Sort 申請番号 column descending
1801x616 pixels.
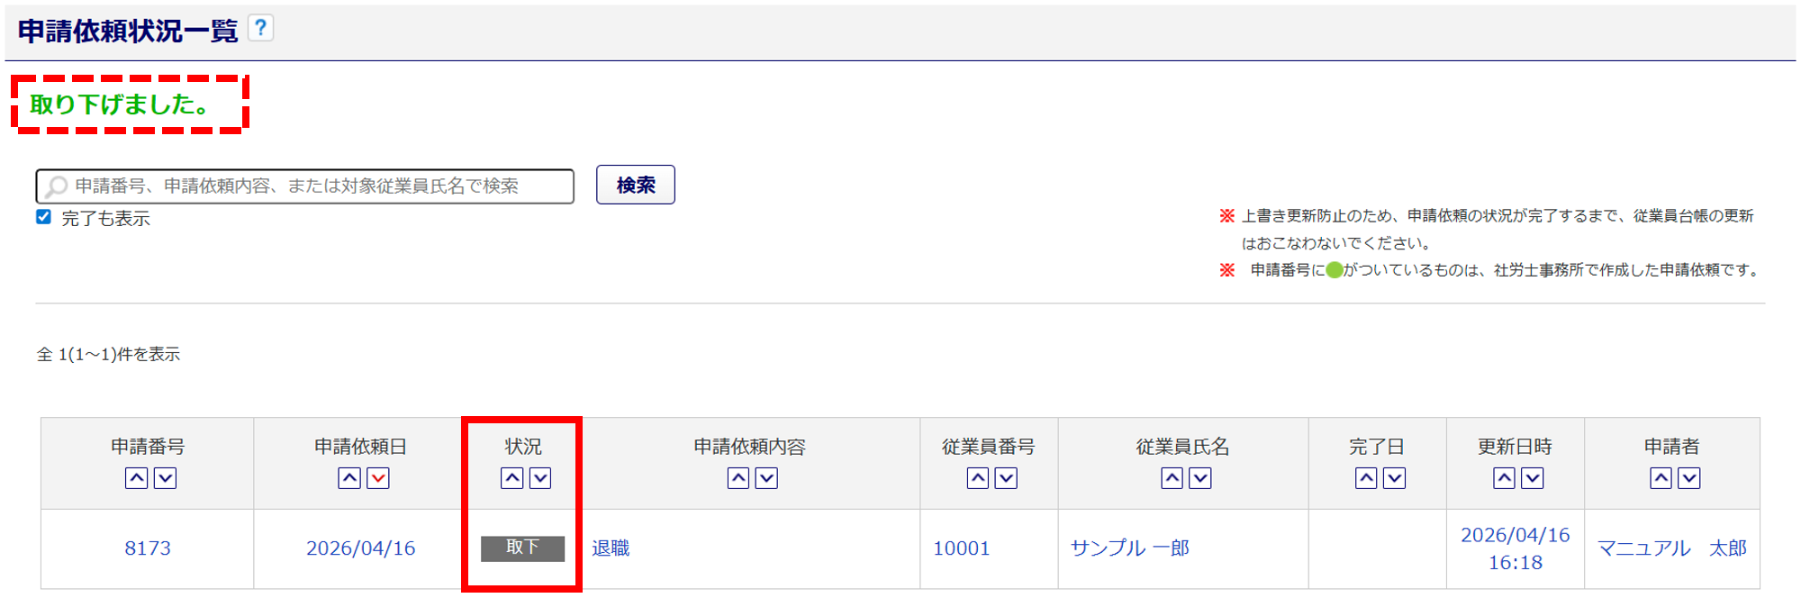point(166,478)
